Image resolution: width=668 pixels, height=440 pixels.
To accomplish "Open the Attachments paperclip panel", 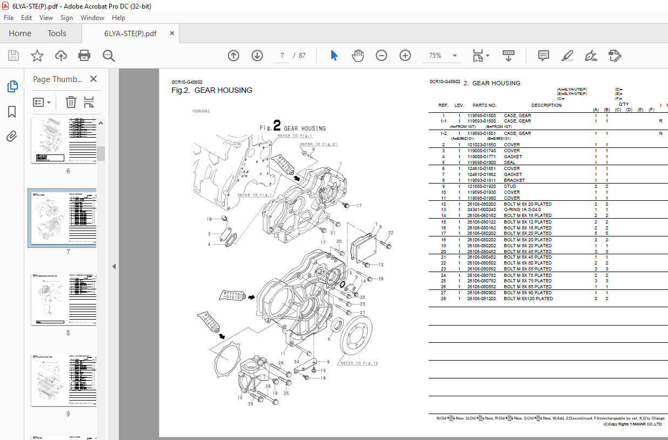I will pos(12,137).
